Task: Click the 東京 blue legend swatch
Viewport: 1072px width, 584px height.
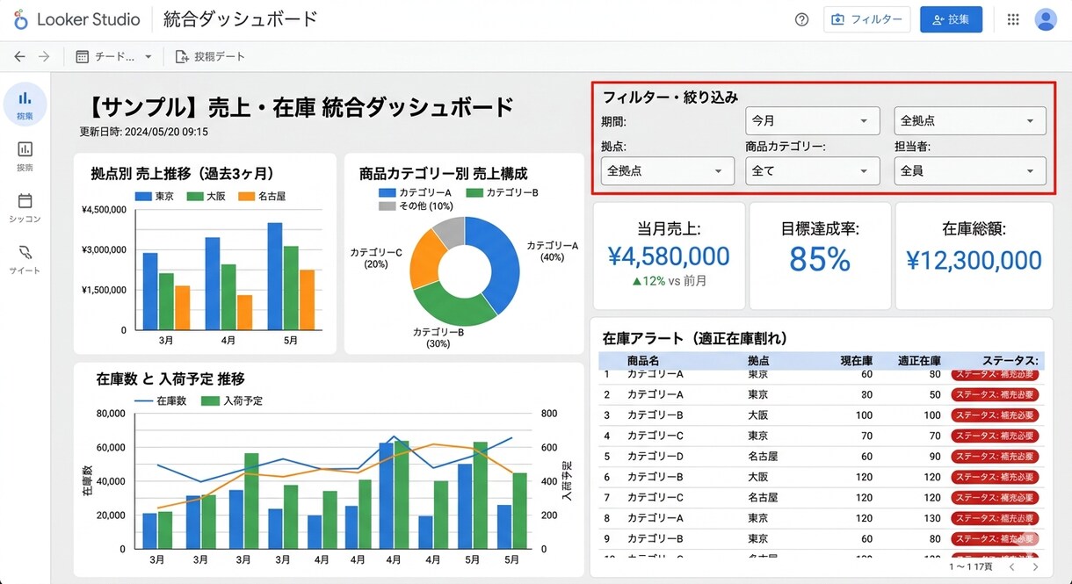Action: (143, 196)
